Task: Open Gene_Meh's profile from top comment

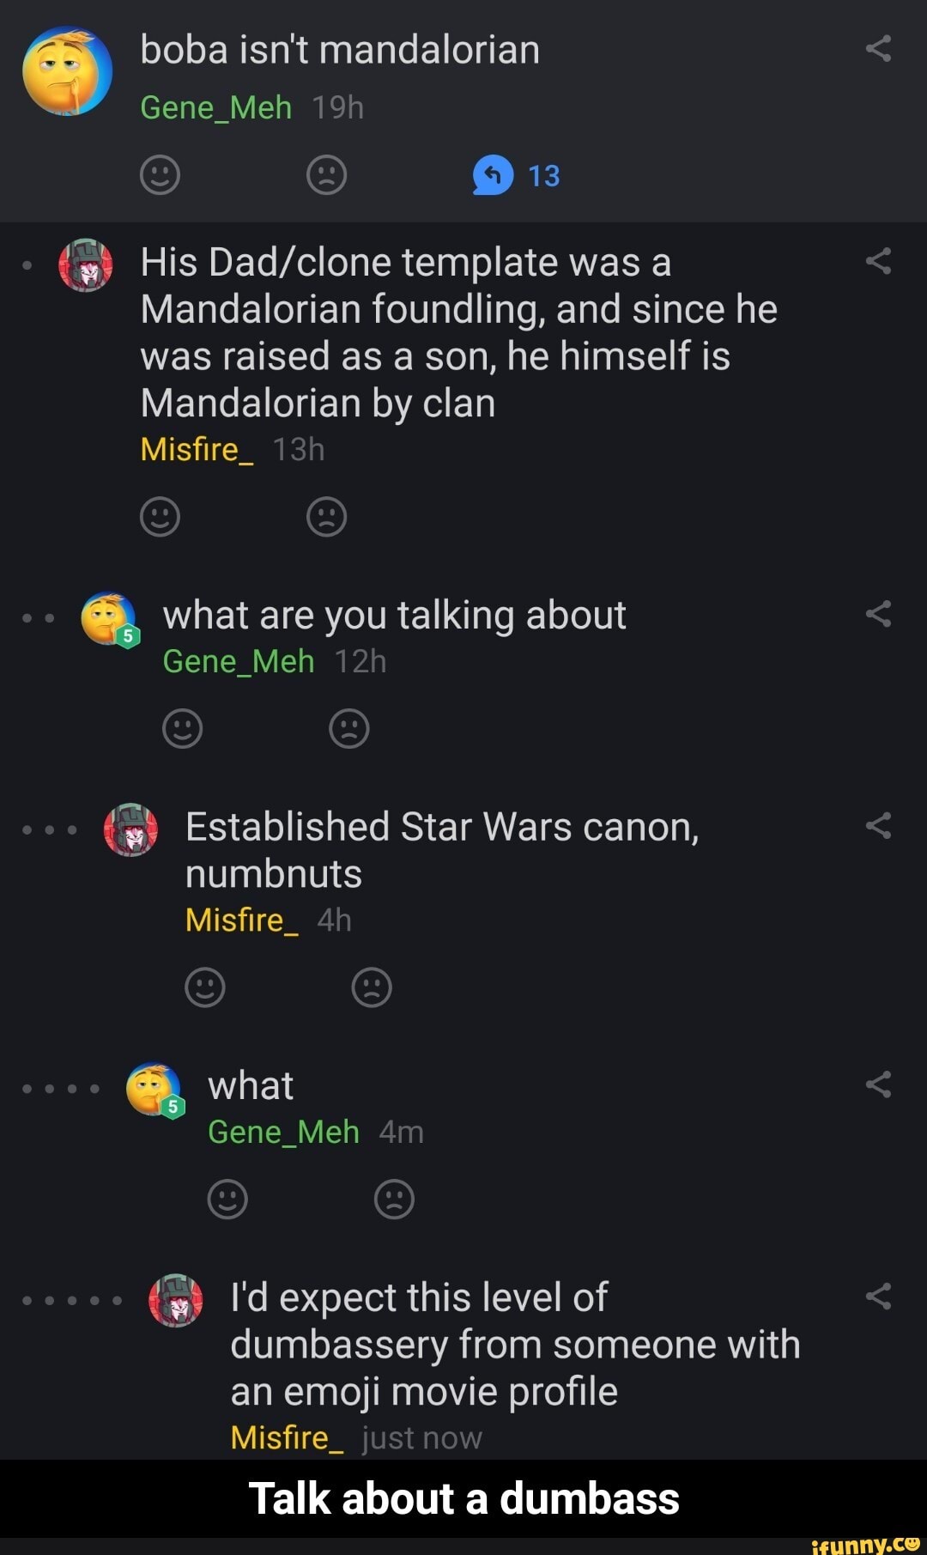Action: tap(215, 107)
